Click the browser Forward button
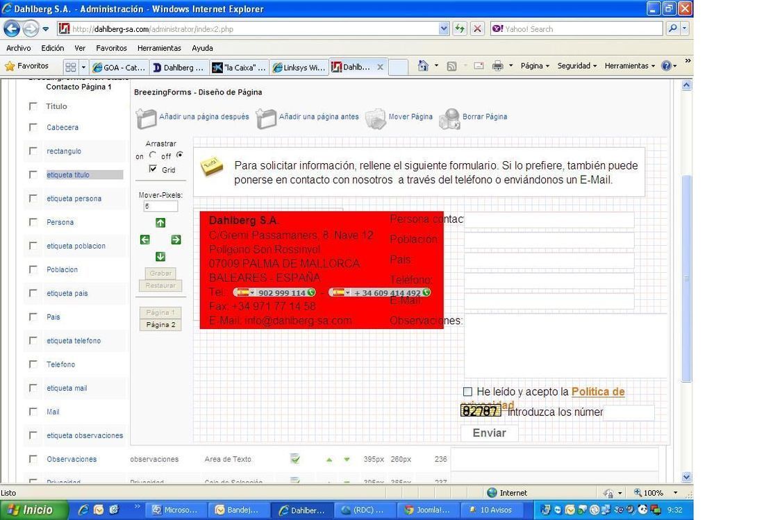 (x=30, y=28)
